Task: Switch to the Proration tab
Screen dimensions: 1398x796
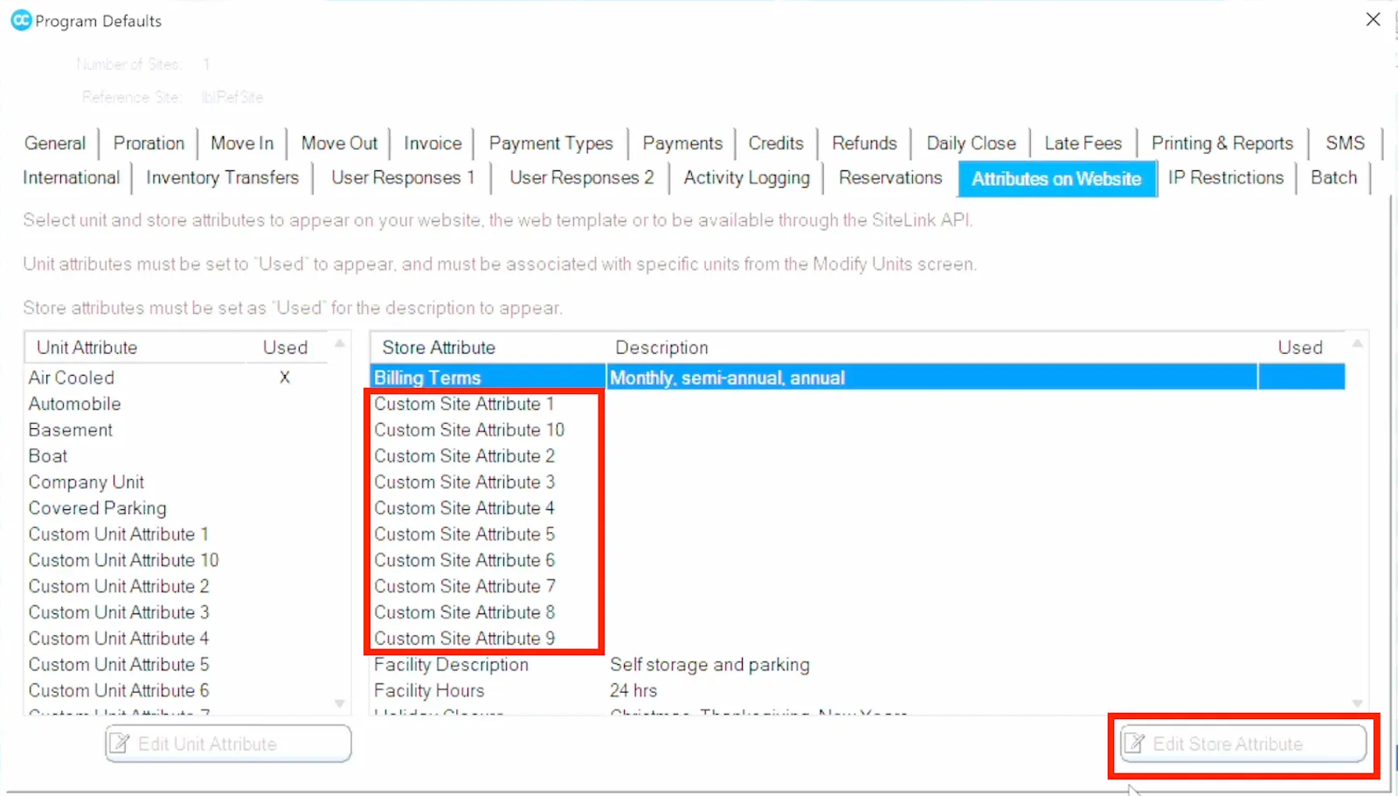Action: click(149, 143)
